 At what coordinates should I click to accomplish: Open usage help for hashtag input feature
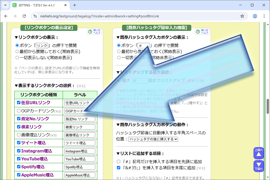202,32
